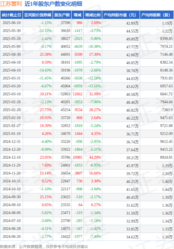Image resolution: width=174 pixels, height=249 pixels.
Task: Click the 数据来源 footer note
Action: 44,247
